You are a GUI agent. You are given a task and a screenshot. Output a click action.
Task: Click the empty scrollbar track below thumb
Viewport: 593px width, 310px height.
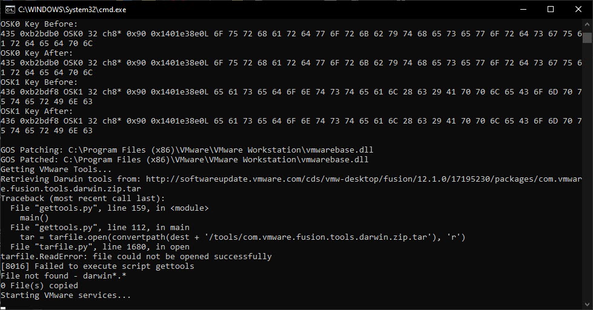(x=587, y=182)
